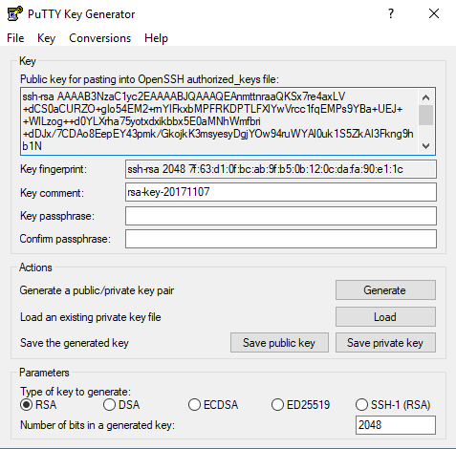Image resolution: width=456 pixels, height=449 pixels.
Task: Click the Generate button
Action: [x=385, y=290]
